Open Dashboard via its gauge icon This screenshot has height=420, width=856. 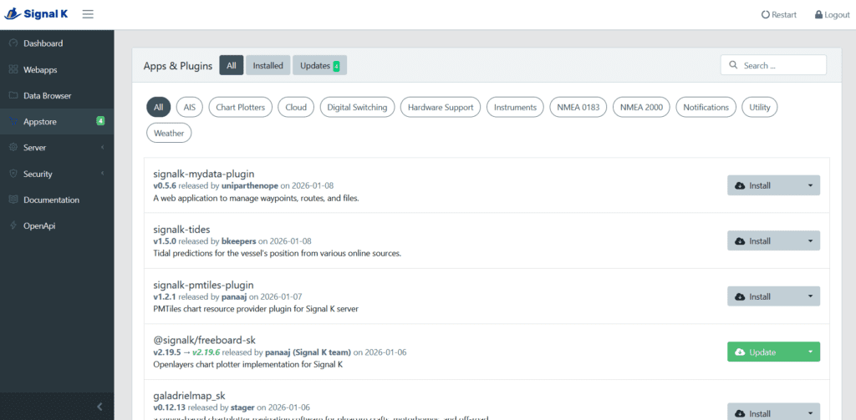(x=13, y=43)
